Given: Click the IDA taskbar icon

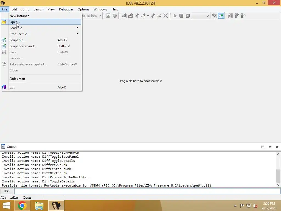Looking at the screenshot, I should pyautogui.click(x=56, y=206).
